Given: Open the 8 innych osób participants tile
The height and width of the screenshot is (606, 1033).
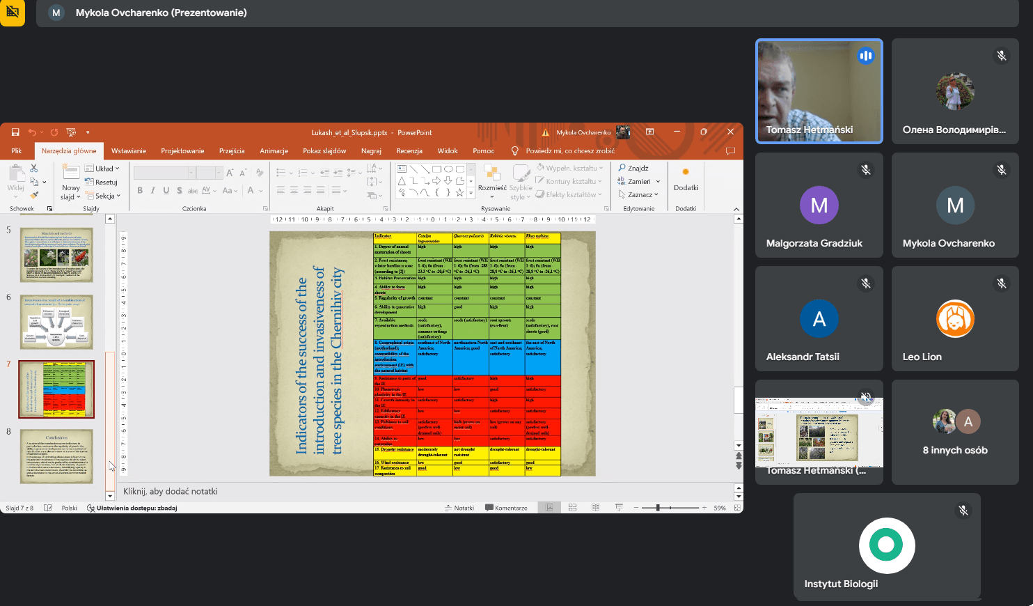Looking at the screenshot, I should (x=955, y=432).
